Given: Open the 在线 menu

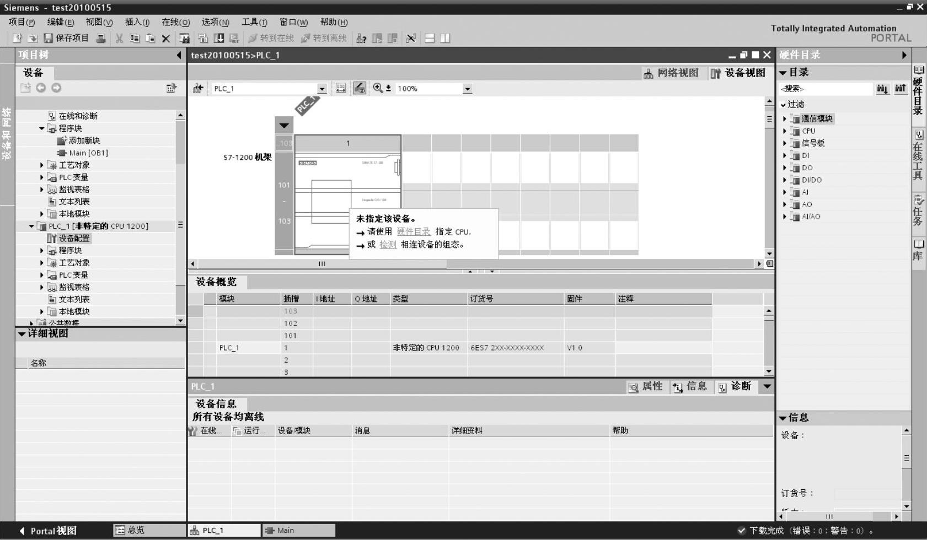Looking at the screenshot, I should click(x=175, y=22).
